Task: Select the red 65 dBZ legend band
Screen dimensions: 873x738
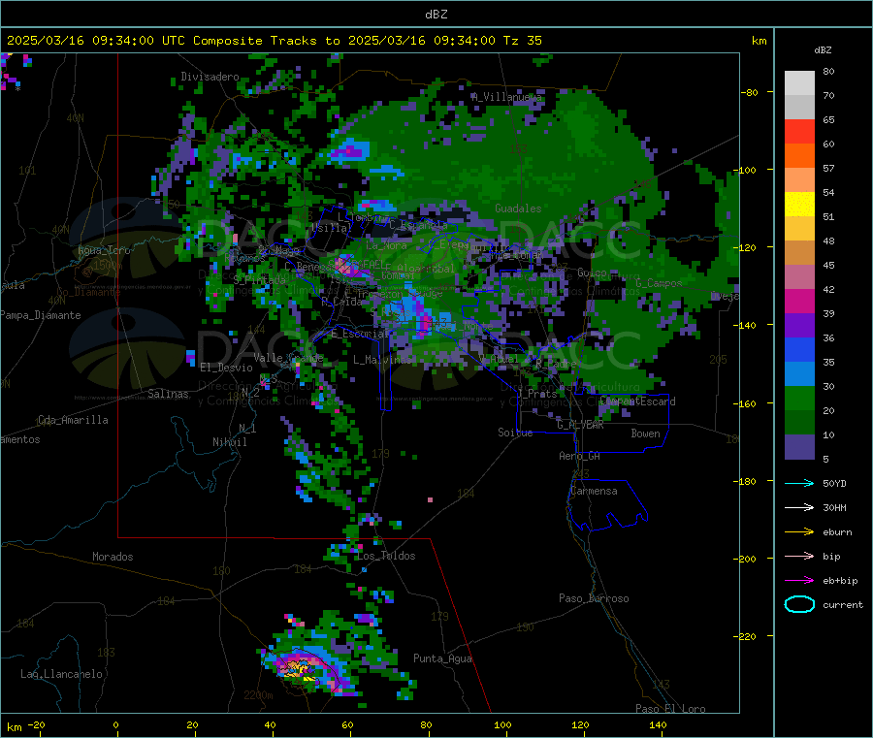Action: pyautogui.click(x=799, y=131)
